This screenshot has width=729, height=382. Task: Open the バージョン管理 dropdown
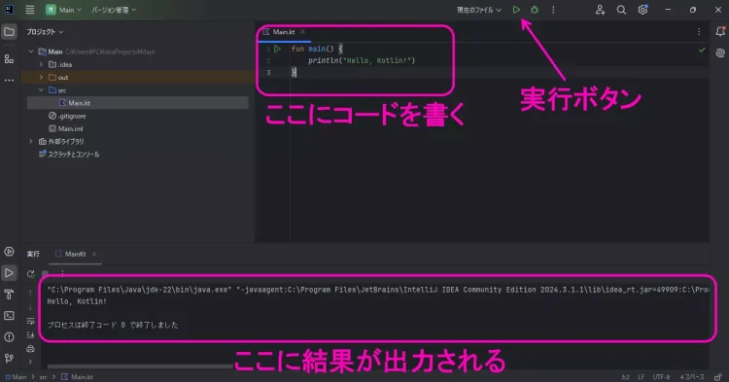[114, 10]
